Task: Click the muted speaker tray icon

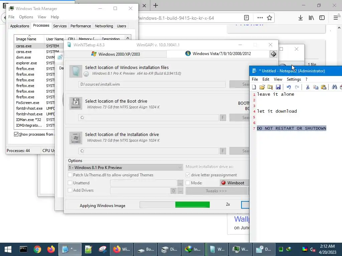Action: click(x=313, y=249)
